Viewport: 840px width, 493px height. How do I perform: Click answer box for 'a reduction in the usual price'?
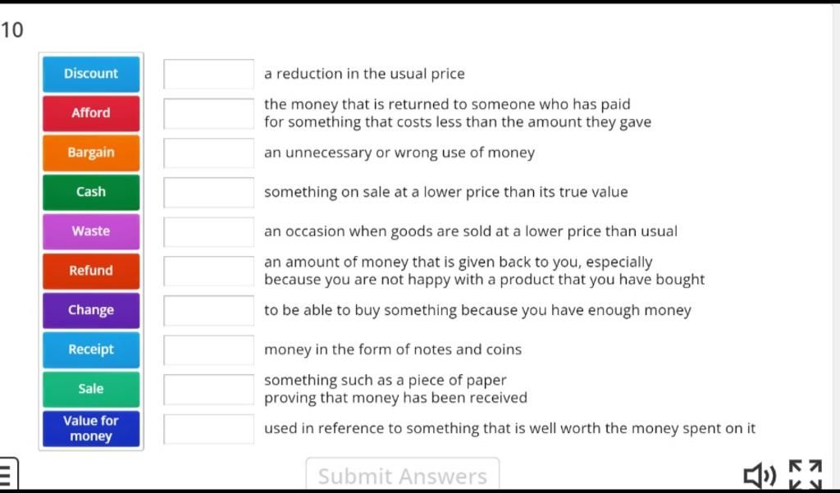pyautogui.click(x=209, y=74)
